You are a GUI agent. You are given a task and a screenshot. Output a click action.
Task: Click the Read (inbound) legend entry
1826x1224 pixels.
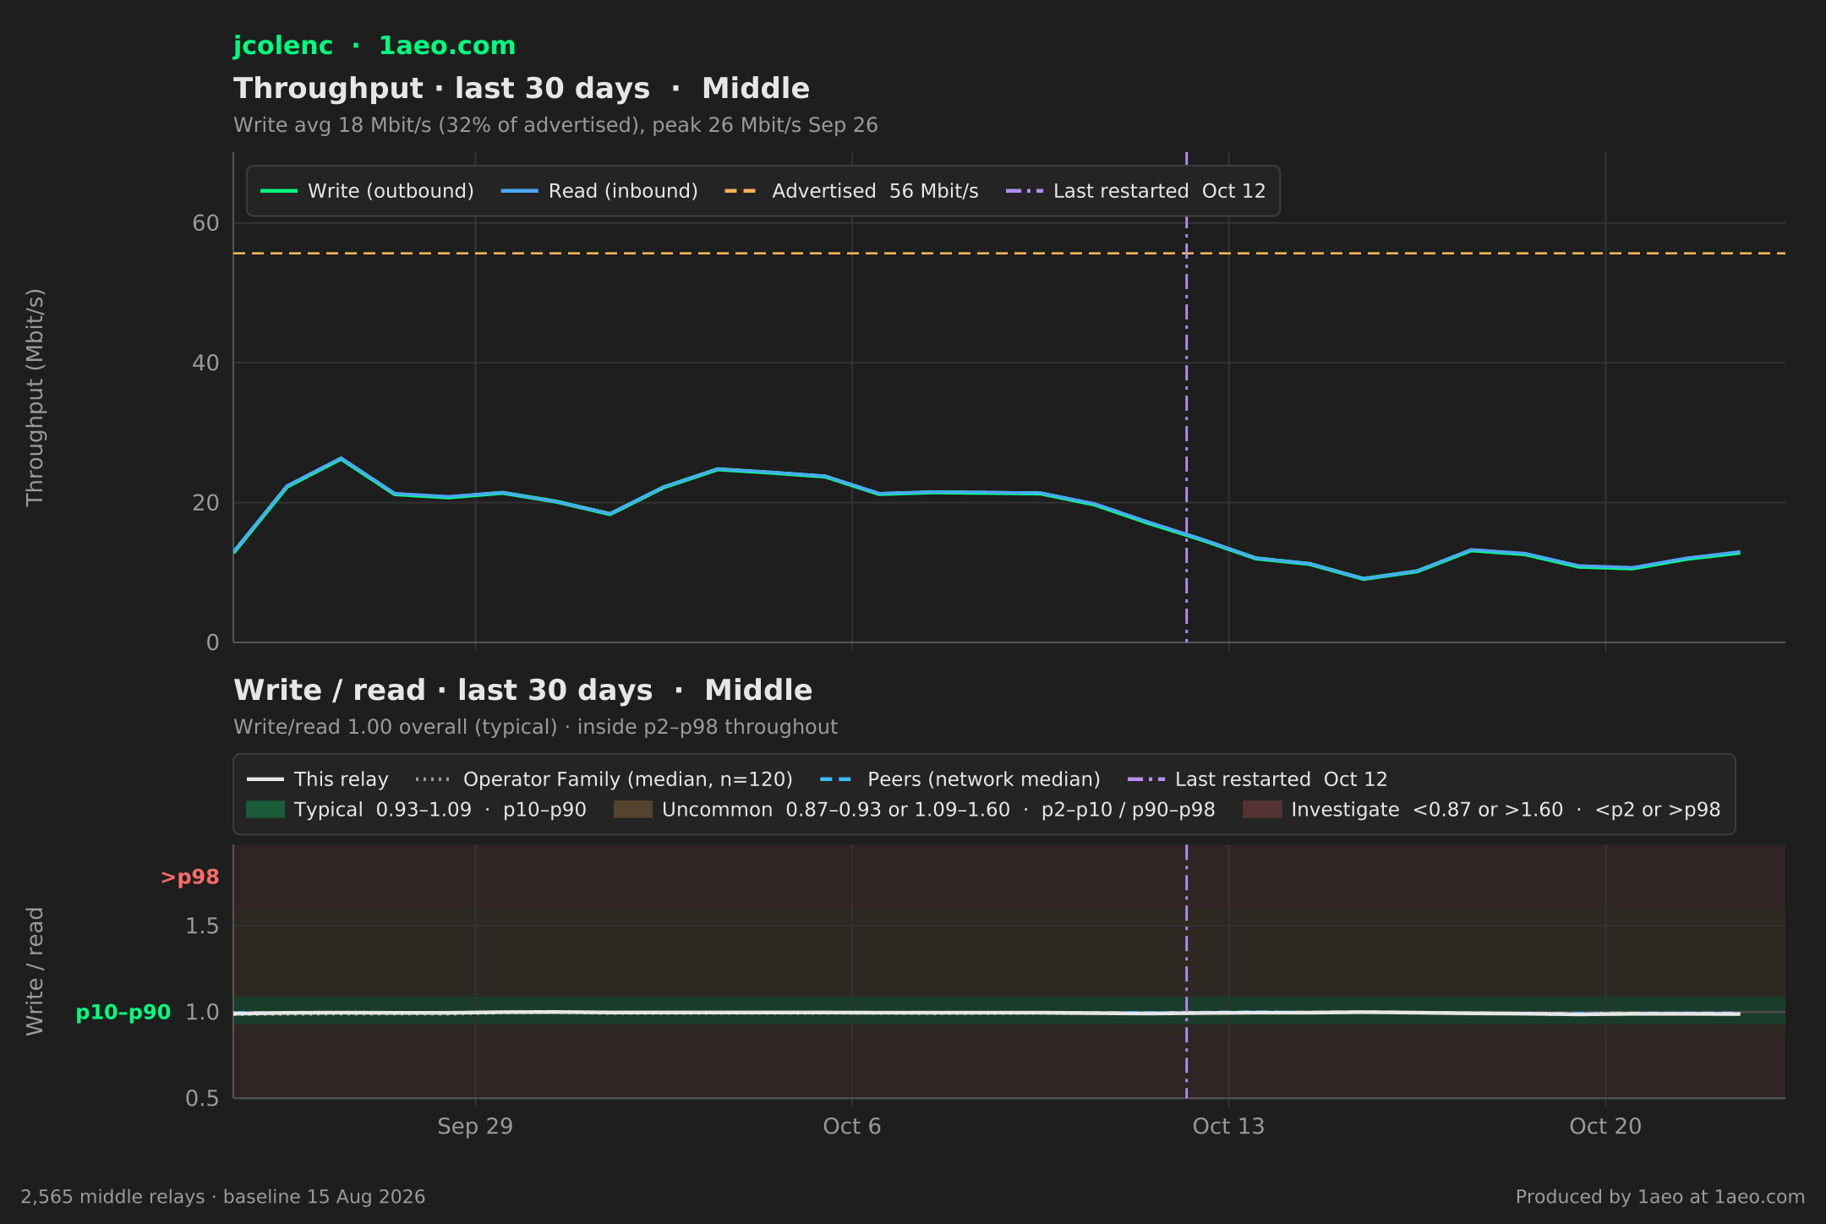pos(599,191)
